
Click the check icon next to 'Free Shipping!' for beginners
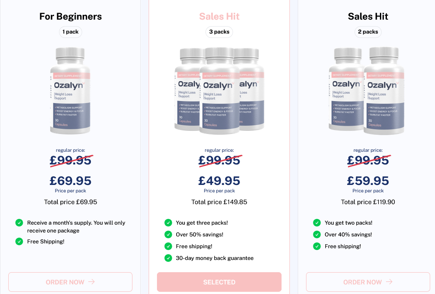point(19,241)
